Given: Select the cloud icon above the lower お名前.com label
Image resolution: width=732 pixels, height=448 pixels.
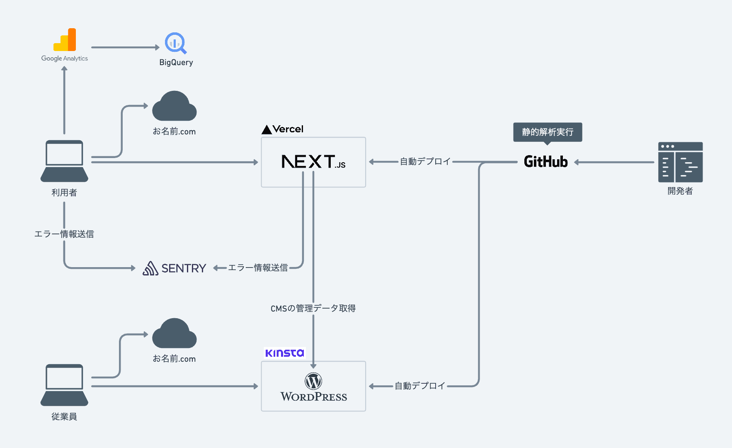Looking at the screenshot, I should (174, 333).
